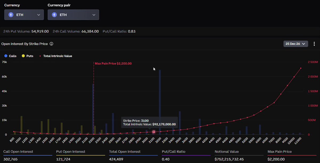Screen dimensions: 320x163
Task: Open the 25 Dec 26 expiry dropdown
Action: (296, 44)
